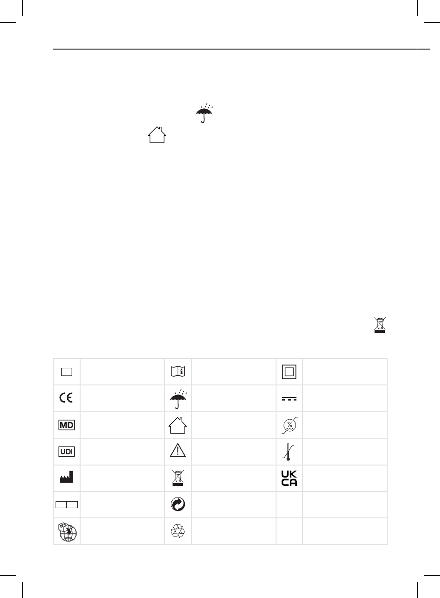Select the single small rectangle symbol
440x598 pixels.
pyautogui.click(x=66, y=371)
